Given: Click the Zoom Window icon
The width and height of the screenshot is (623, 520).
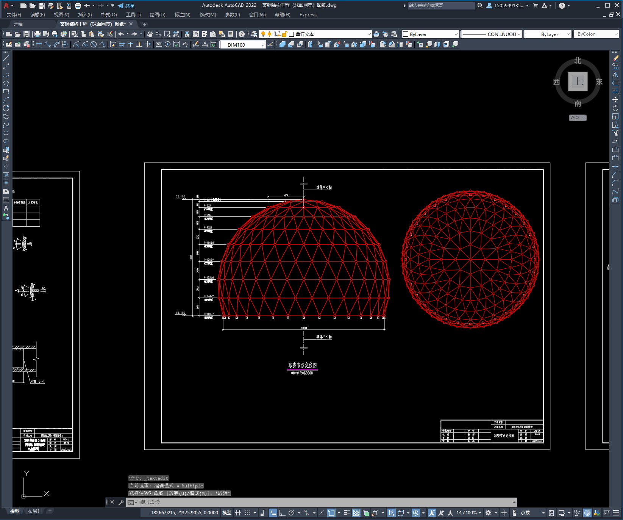Looking at the screenshot, I should [167, 34].
